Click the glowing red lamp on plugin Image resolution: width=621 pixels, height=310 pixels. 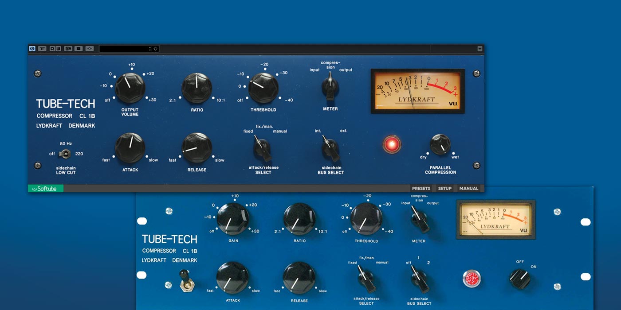[392, 145]
